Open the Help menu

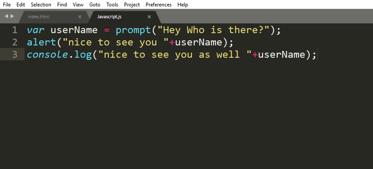[183, 5]
